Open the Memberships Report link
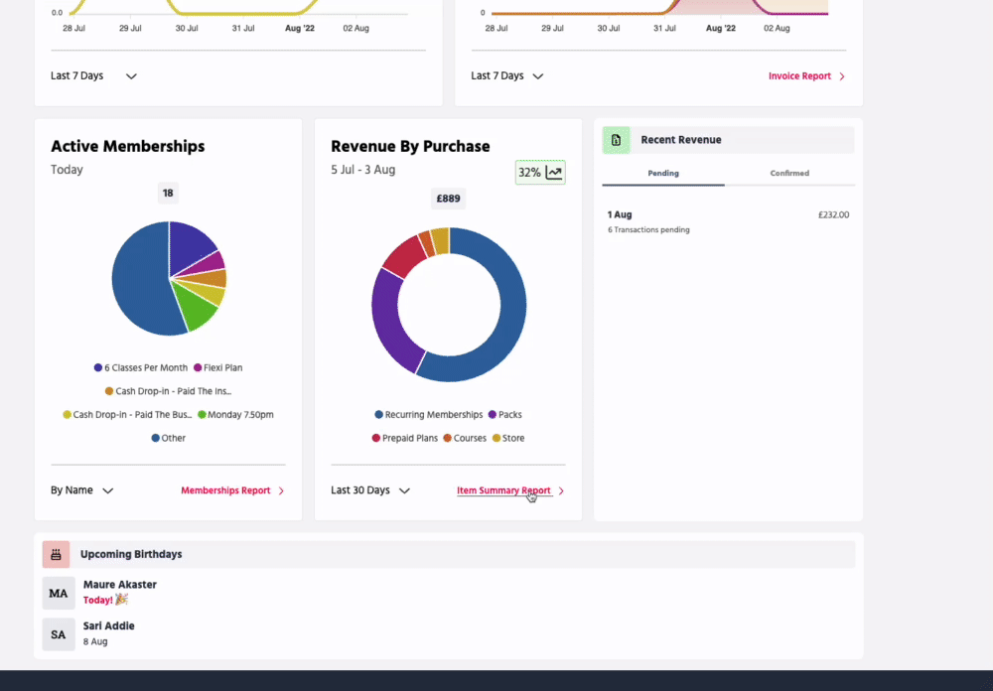Screen dimensions: 993x691 coord(225,490)
